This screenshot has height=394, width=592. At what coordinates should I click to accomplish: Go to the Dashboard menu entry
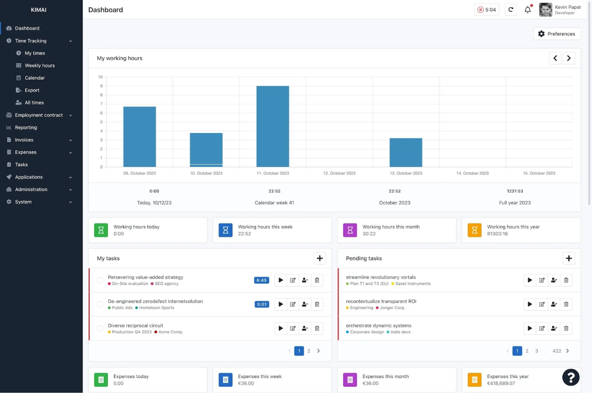click(x=27, y=28)
